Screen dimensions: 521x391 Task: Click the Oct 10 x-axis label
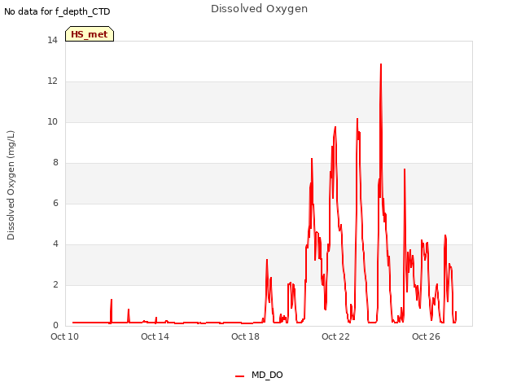[x=64, y=336]
